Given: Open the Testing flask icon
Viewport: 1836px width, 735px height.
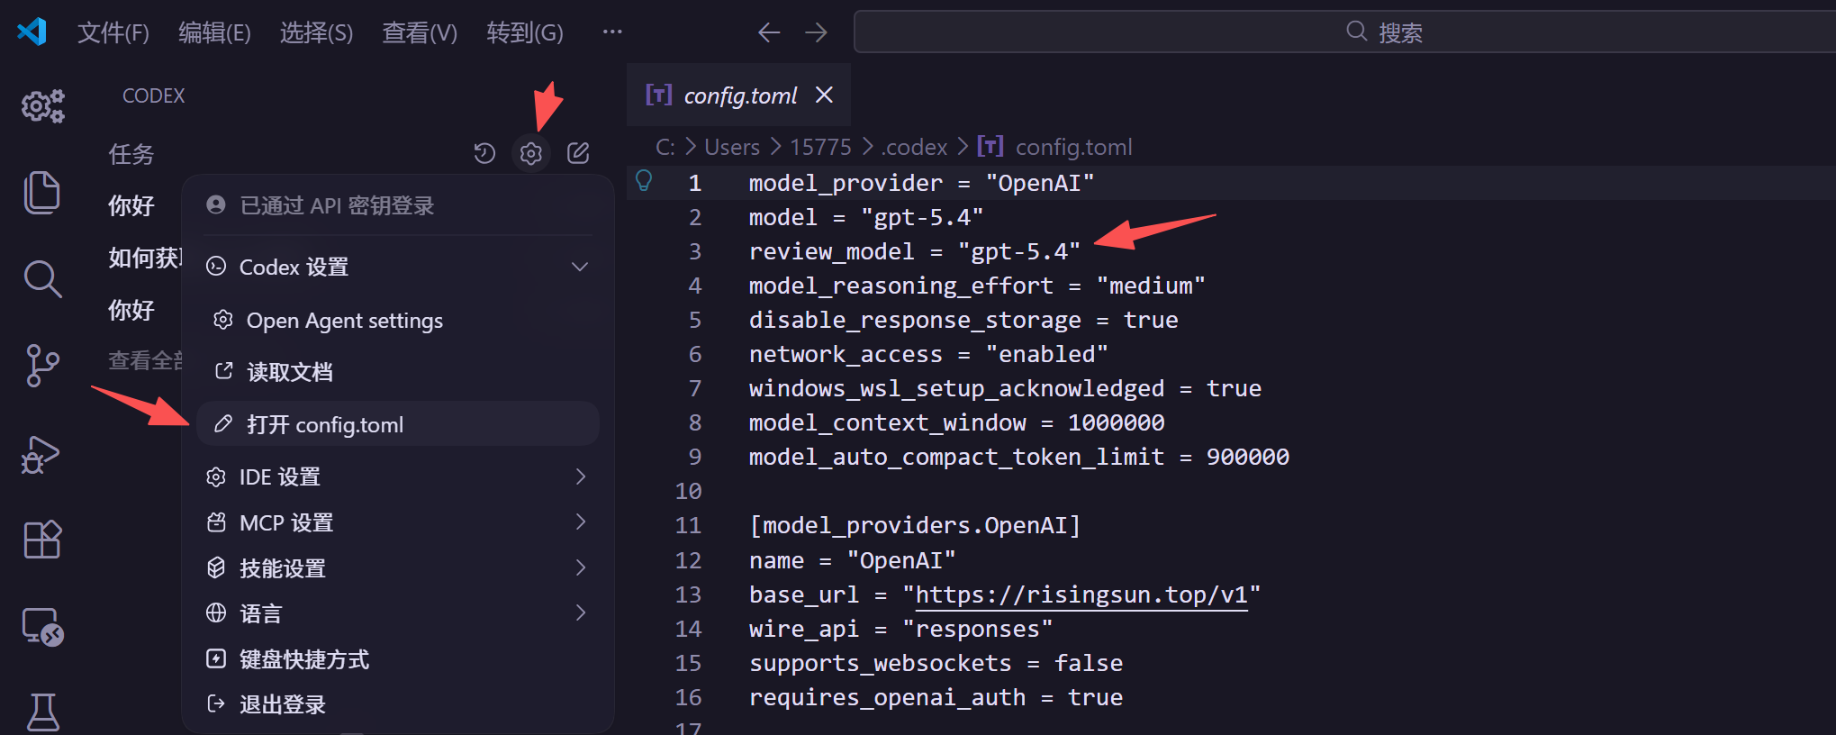Looking at the screenshot, I should [x=41, y=712].
